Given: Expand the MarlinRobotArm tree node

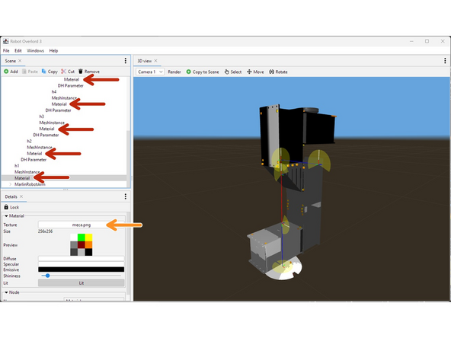Looking at the screenshot, I should pyautogui.click(x=11, y=184).
